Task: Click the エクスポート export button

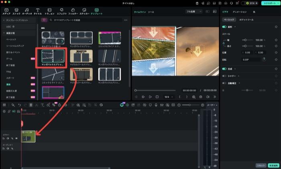Action: coord(271,3)
